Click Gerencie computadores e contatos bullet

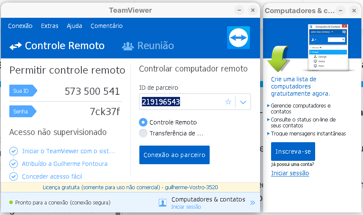pyautogui.click(x=300, y=108)
